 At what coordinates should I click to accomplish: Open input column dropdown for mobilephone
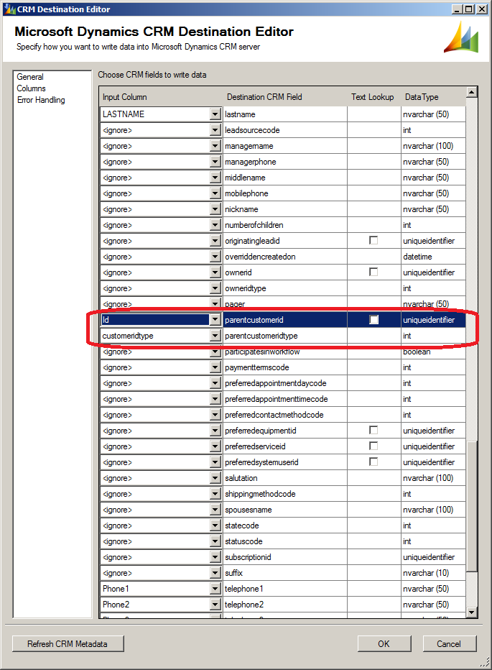click(215, 193)
